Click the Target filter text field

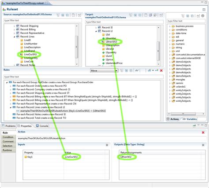coord(124,22)
